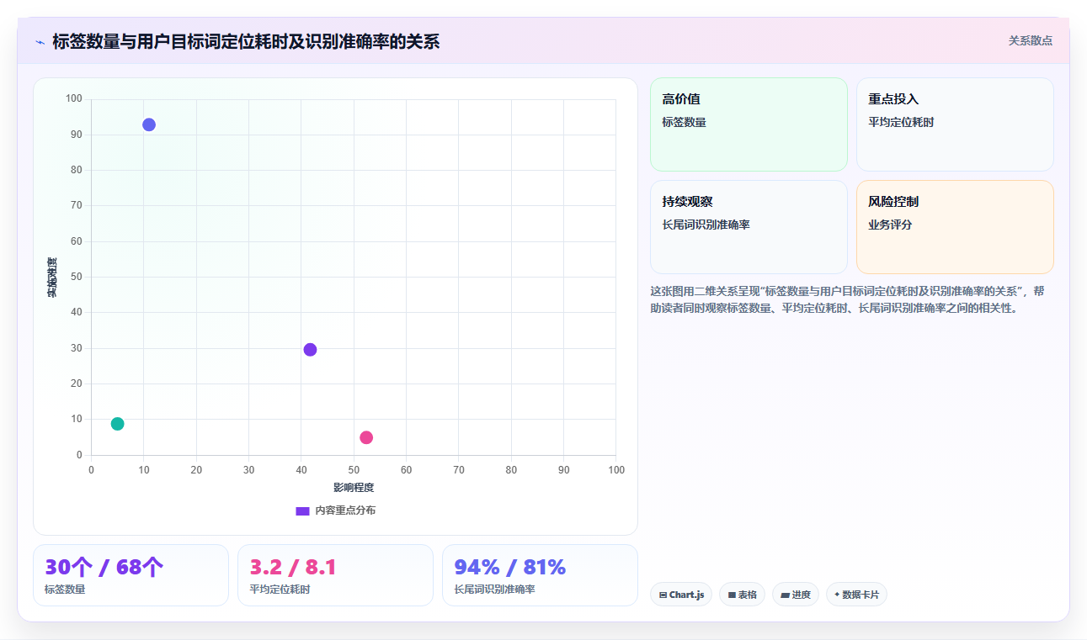
Task: Select the pink data point near 5
Action: point(366,437)
